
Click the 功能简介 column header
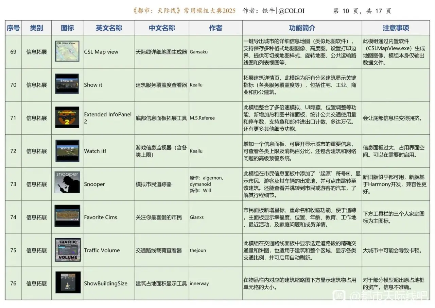click(302, 28)
